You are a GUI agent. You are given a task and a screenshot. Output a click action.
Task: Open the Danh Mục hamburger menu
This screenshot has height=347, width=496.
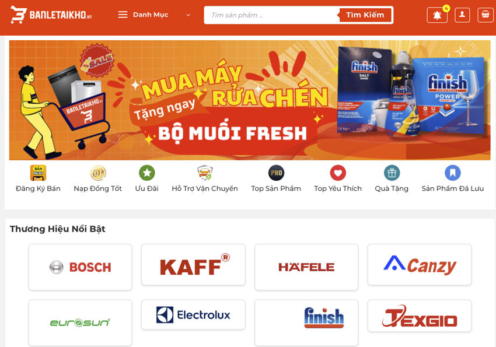coord(123,15)
